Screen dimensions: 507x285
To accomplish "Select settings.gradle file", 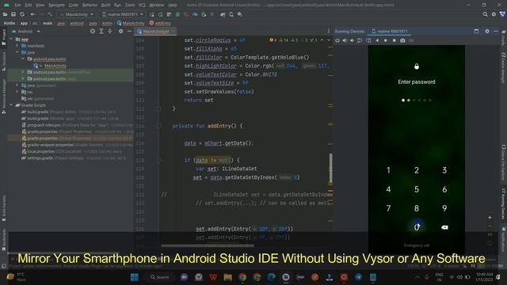I will pyautogui.click(x=40, y=158).
